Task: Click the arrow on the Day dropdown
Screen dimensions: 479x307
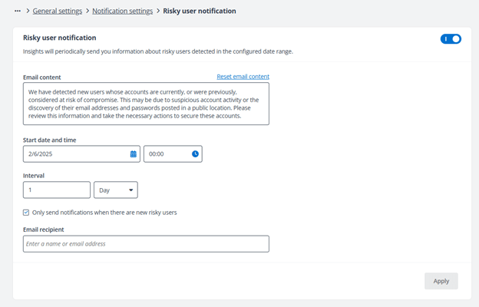Action: pyautogui.click(x=130, y=190)
